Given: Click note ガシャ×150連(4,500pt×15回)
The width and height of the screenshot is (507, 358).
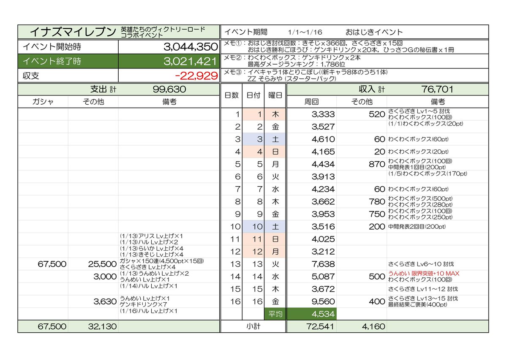Looking at the screenshot, I should pyautogui.click(x=161, y=261).
